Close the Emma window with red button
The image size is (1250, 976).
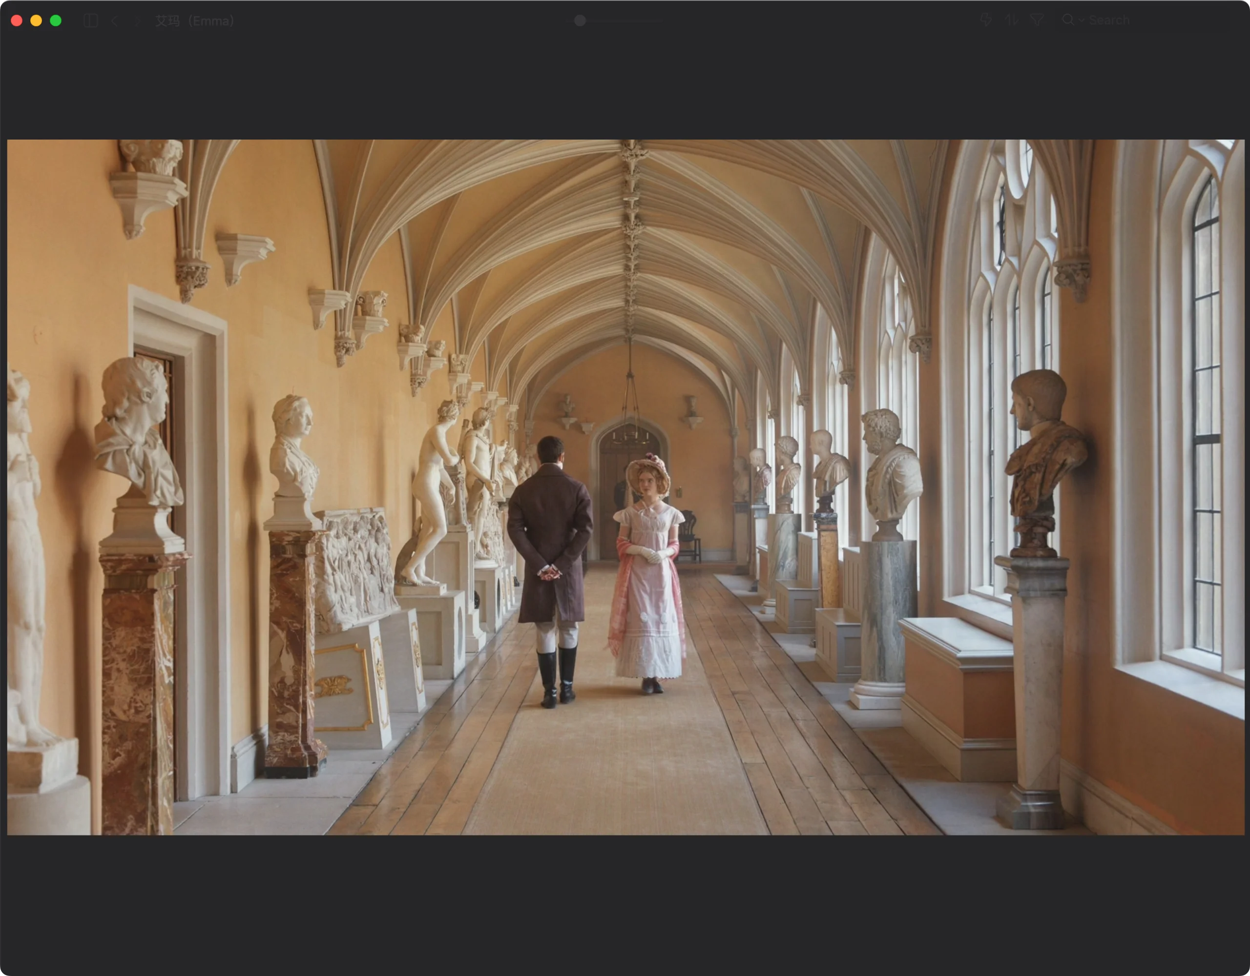(17, 21)
